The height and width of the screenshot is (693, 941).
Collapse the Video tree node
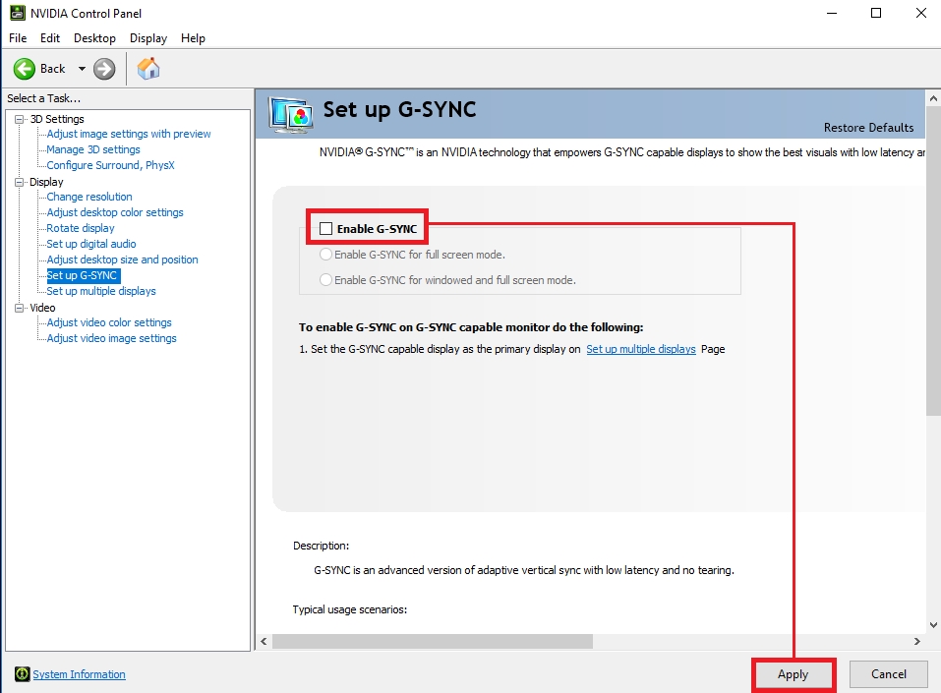(x=20, y=308)
